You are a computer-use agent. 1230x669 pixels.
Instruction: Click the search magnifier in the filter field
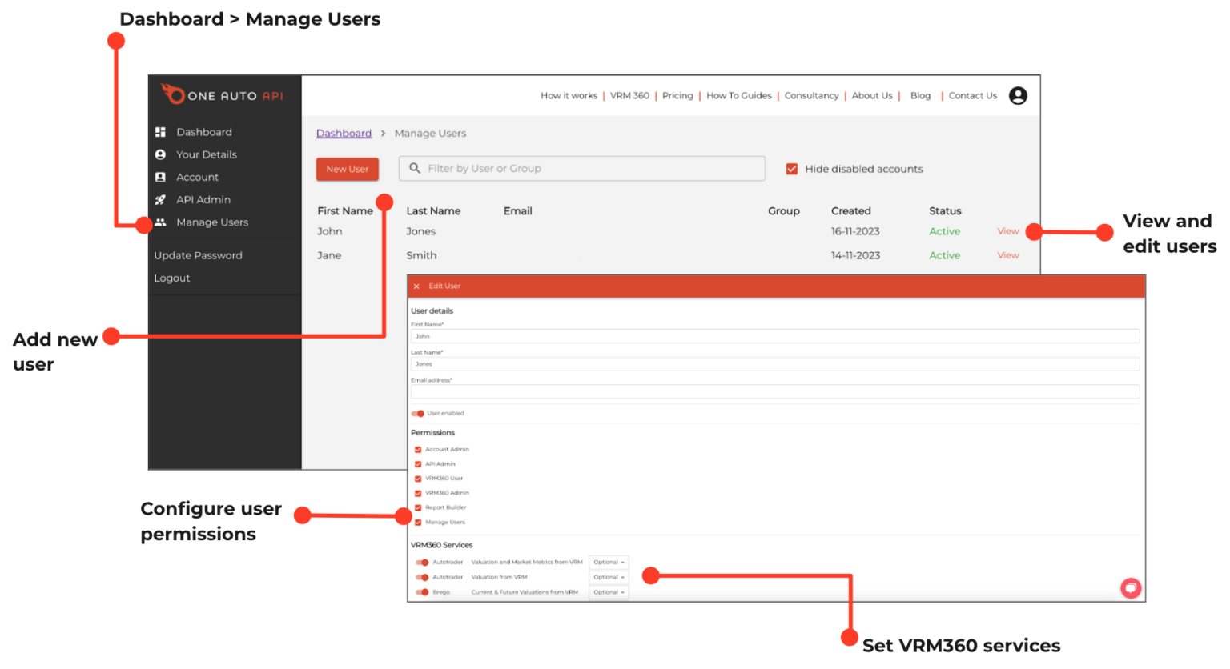(414, 168)
